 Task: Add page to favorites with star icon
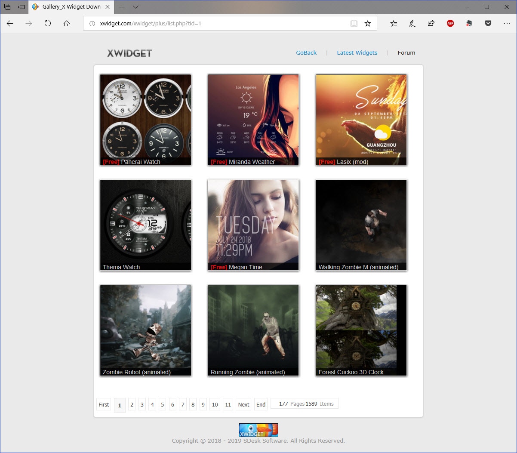(x=368, y=24)
